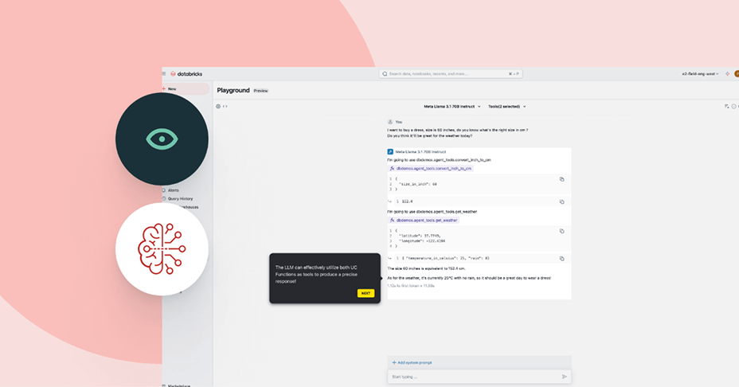Click the NEXT button in tooltip
739x387 pixels.
[x=366, y=293]
